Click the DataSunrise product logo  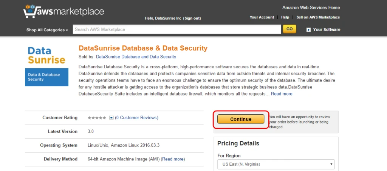[x=46, y=66]
